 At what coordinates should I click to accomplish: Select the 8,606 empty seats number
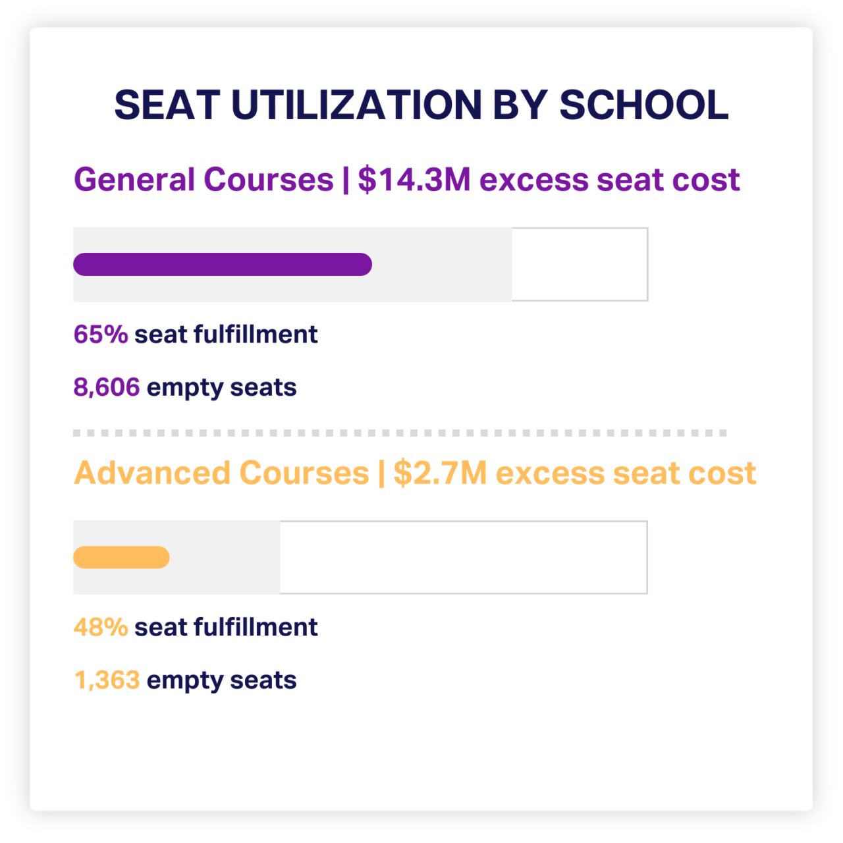(x=107, y=387)
